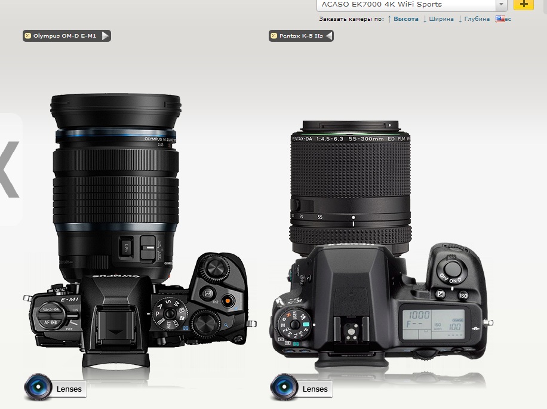
Task: Remove the Olympus OM-D E-M1 using its X icon
Action: pos(29,36)
